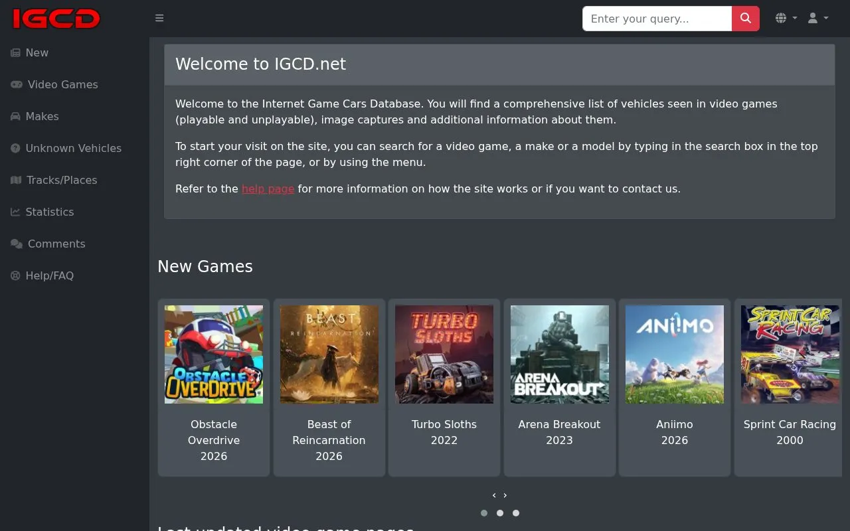Open Beast of Reincarnation cover image
The height and width of the screenshot is (531, 850).
coord(329,354)
